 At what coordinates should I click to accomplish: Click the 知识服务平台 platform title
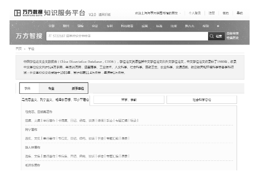(x=64, y=13)
